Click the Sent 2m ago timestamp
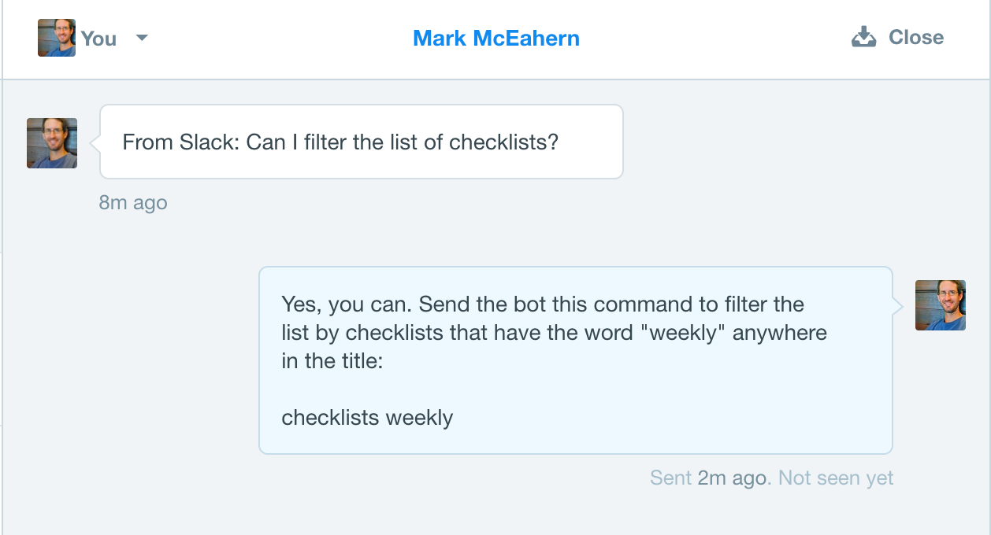The height and width of the screenshot is (535, 991). click(x=708, y=478)
